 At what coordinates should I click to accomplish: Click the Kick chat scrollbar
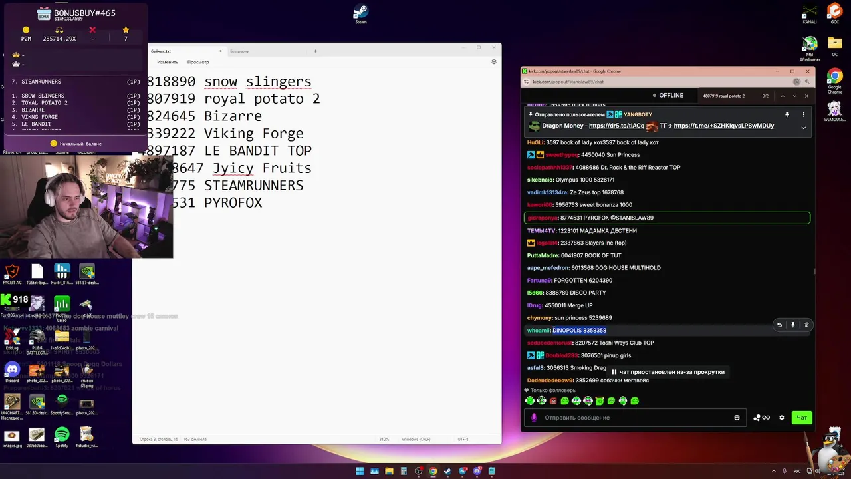[x=814, y=271]
